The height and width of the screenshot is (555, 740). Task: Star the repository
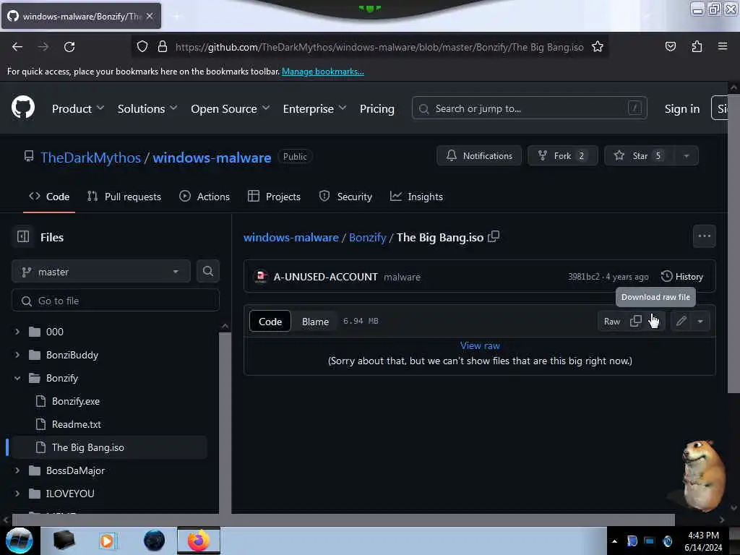pos(640,156)
